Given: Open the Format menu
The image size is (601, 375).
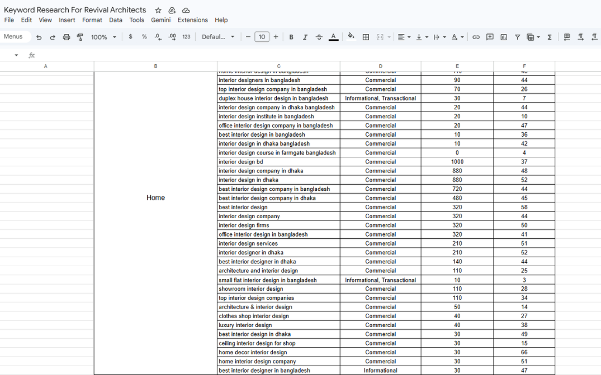Looking at the screenshot, I should [92, 20].
